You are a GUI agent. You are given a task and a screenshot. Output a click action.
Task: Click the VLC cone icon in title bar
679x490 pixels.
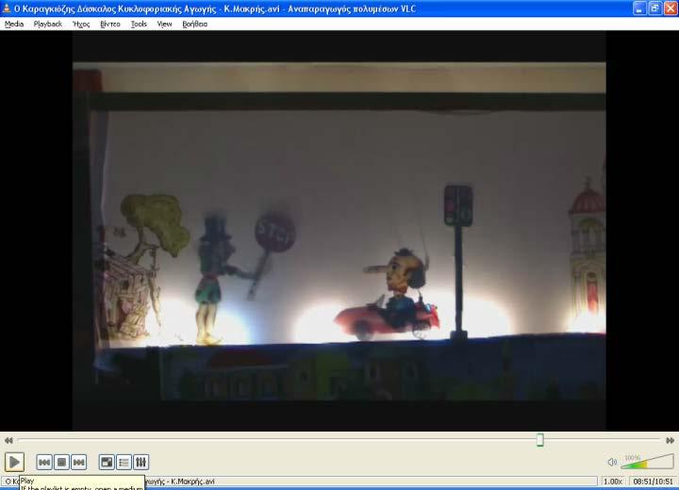click(x=7, y=8)
